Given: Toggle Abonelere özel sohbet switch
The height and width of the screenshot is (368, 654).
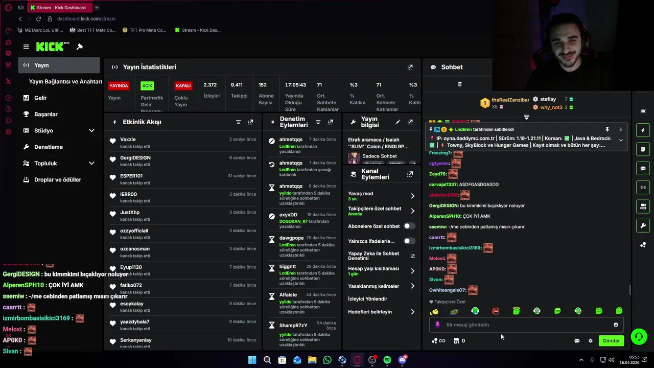Looking at the screenshot, I should [409, 226].
